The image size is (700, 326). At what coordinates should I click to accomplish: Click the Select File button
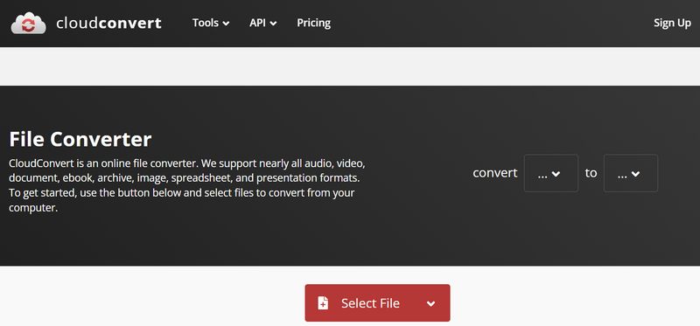(x=377, y=302)
